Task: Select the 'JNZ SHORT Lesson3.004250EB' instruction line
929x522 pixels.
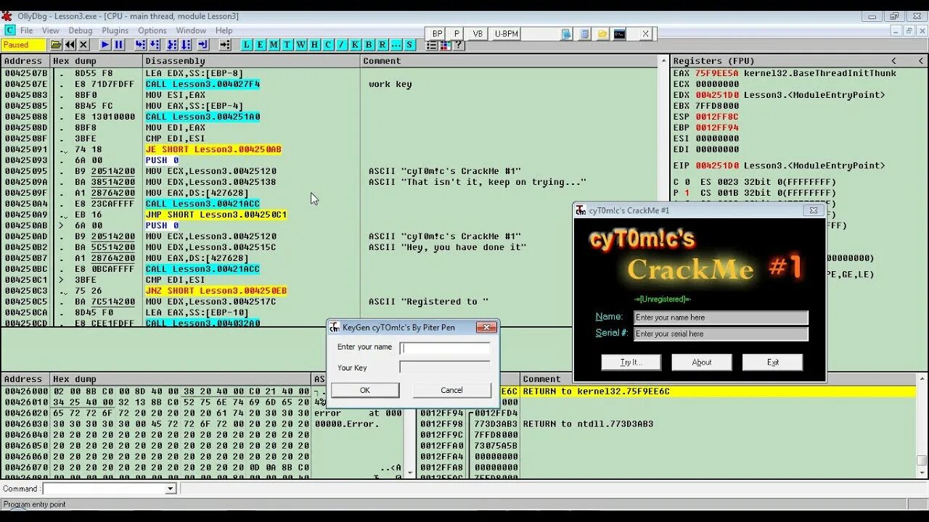Action: coord(216,291)
